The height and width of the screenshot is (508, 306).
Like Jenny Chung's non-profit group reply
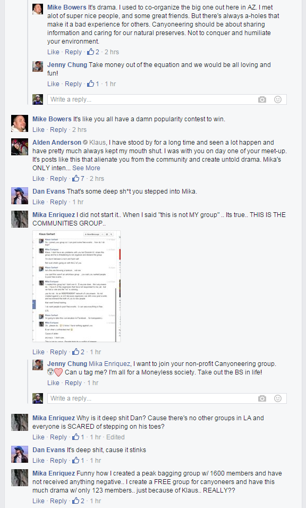[53, 382]
